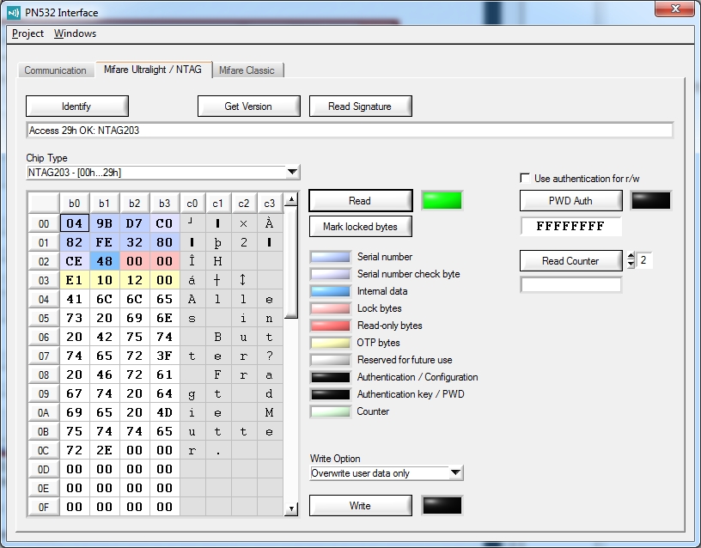Switch to the Communication tab
This screenshot has height=548, width=701.
[56, 70]
